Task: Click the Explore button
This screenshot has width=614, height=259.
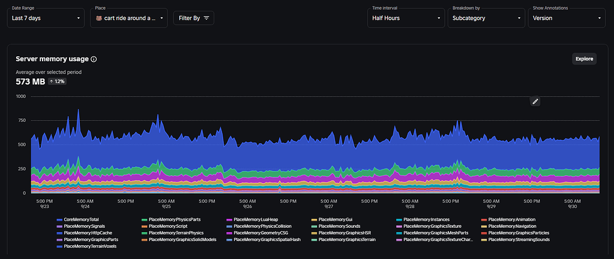Action: [584, 59]
